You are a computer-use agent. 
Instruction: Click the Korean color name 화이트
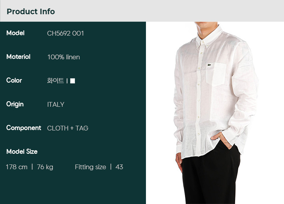coord(56,81)
